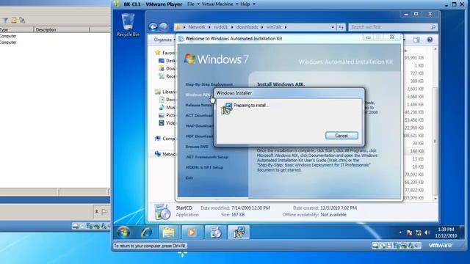Select Network in Explorer navigation pane

(x=165, y=154)
